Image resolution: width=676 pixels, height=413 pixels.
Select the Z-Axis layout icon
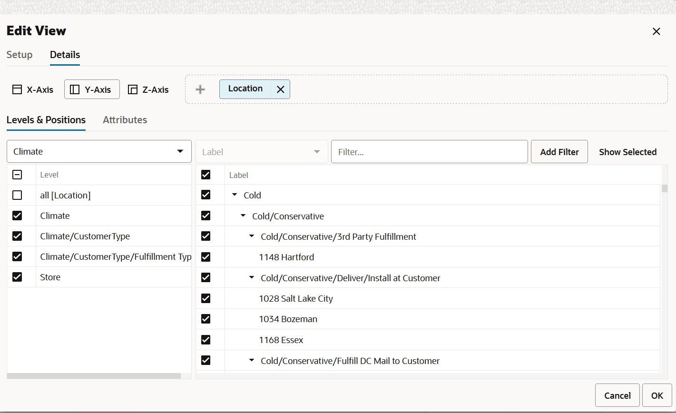(x=133, y=89)
